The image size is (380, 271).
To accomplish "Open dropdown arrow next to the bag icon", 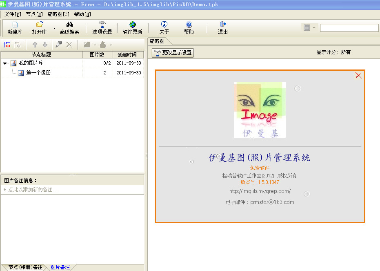I will pyautogui.click(x=111, y=45).
